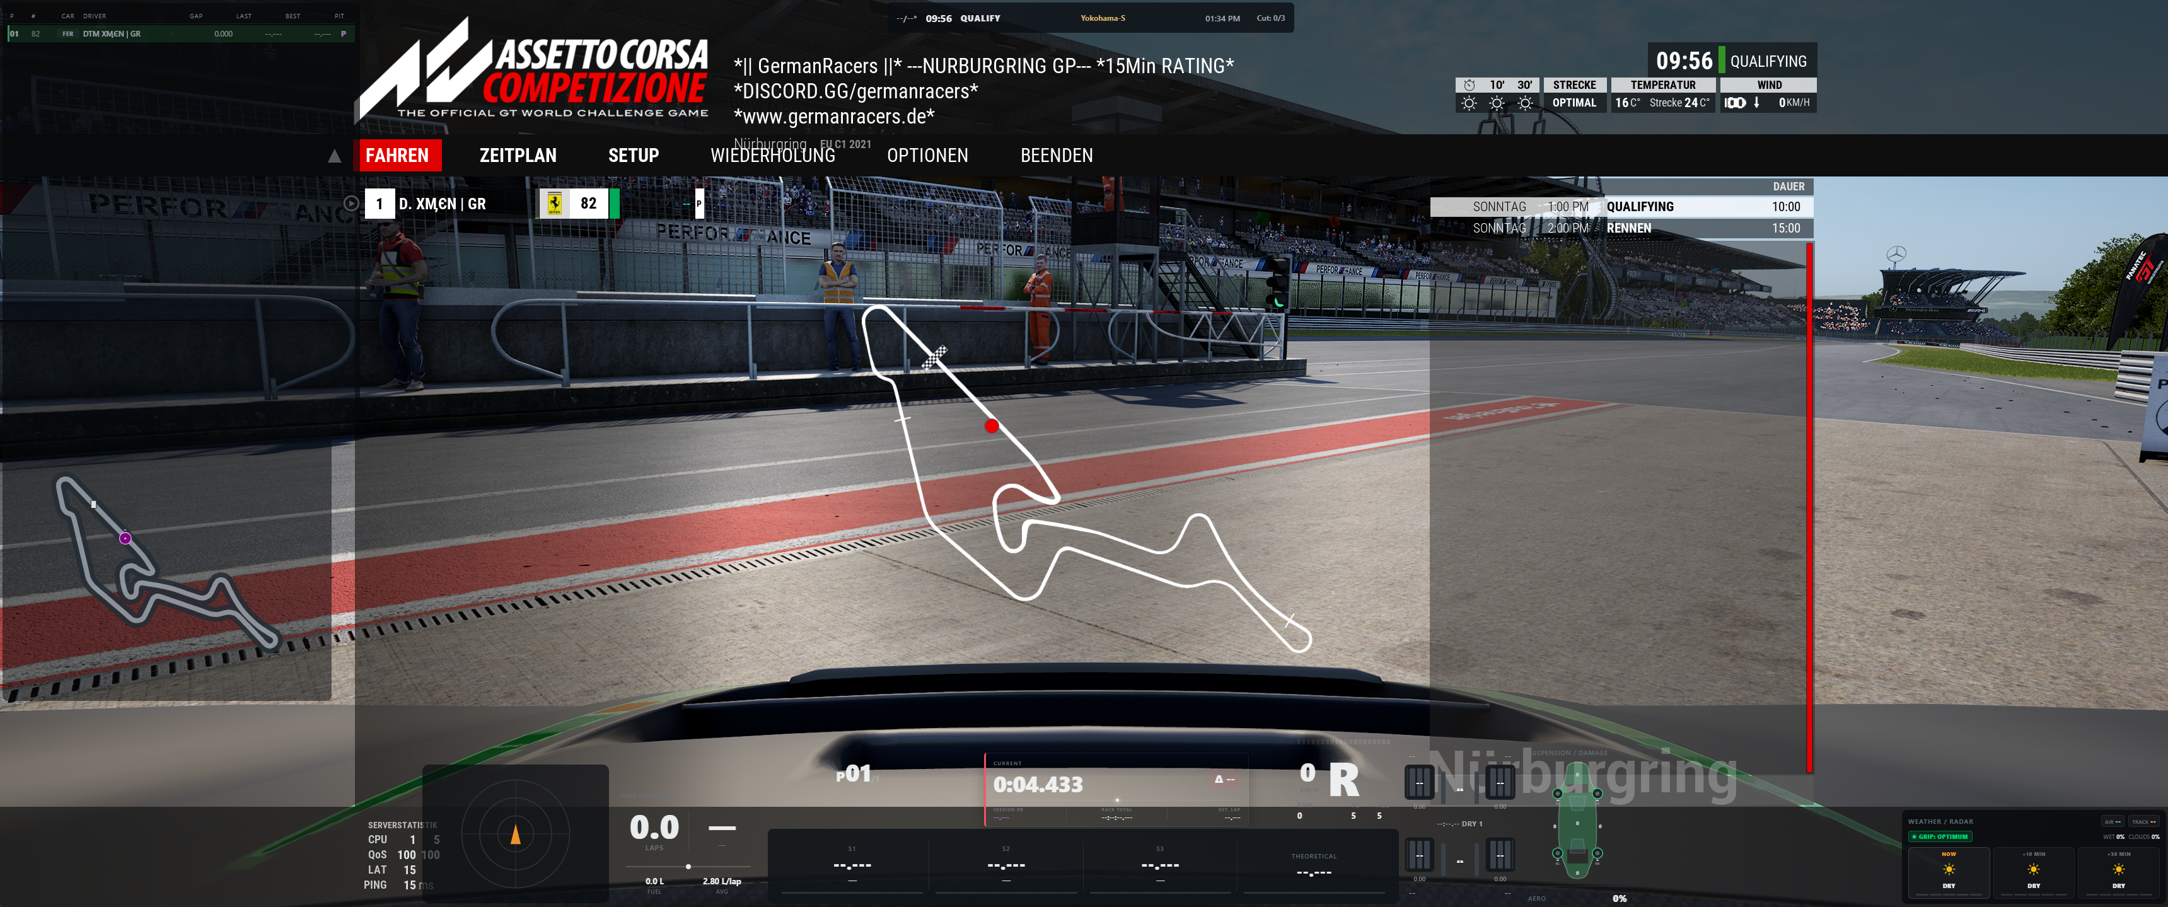The image size is (2168, 907).
Task: Click the current lap time 0:04.433
Action: pos(1038,785)
